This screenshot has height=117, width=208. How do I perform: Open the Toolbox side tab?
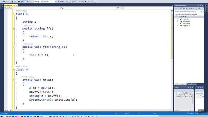2,7
